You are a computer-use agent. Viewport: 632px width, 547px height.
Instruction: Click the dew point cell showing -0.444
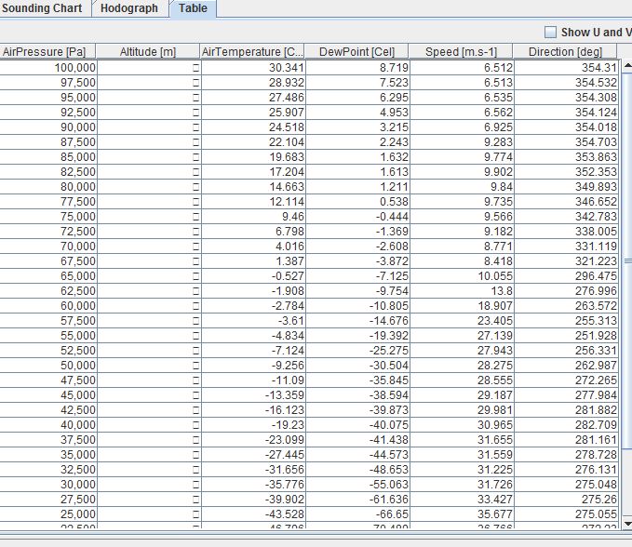coord(358,217)
